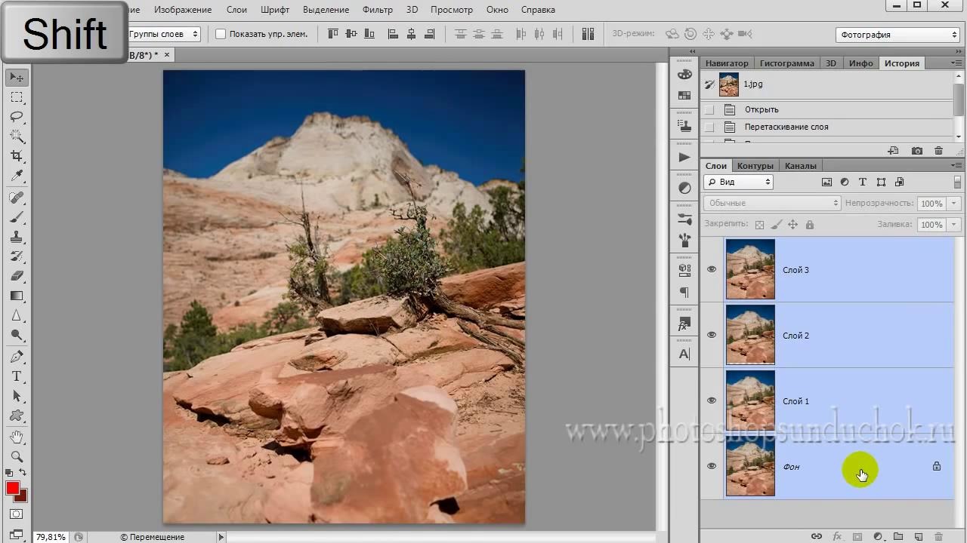
Task: Open the Фильтр menu
Action: [x=377, y=10]
